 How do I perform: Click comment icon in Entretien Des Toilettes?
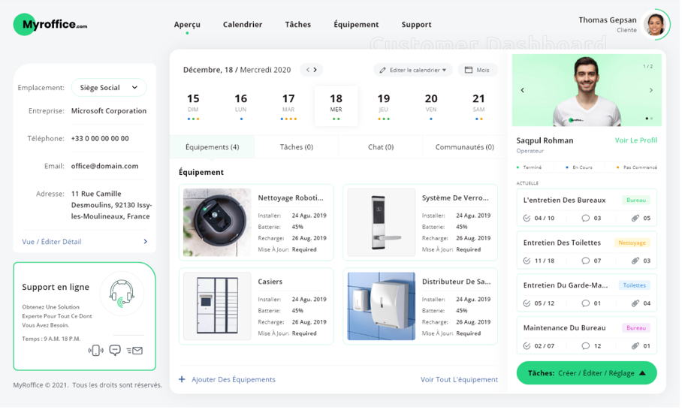pos(585,261)
